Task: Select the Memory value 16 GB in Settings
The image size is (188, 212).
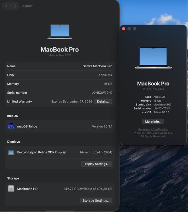Action: pyautogui.click(x=108, y=84)
